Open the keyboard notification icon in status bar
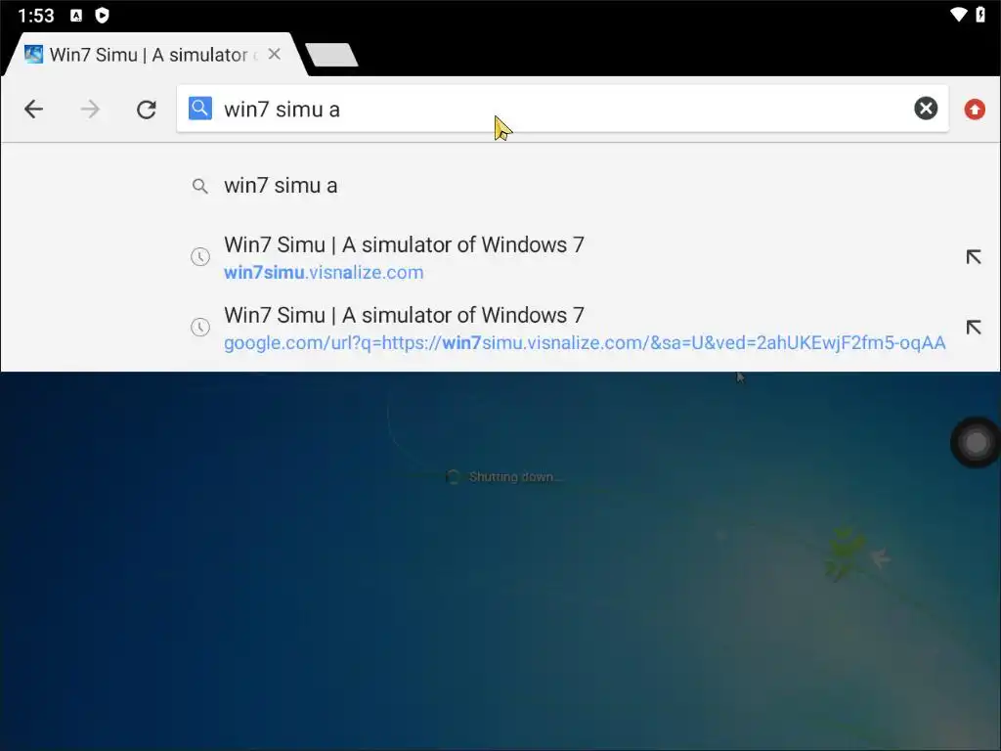Viewport: 1001px width, 751px height. click(x=76, y=16)
